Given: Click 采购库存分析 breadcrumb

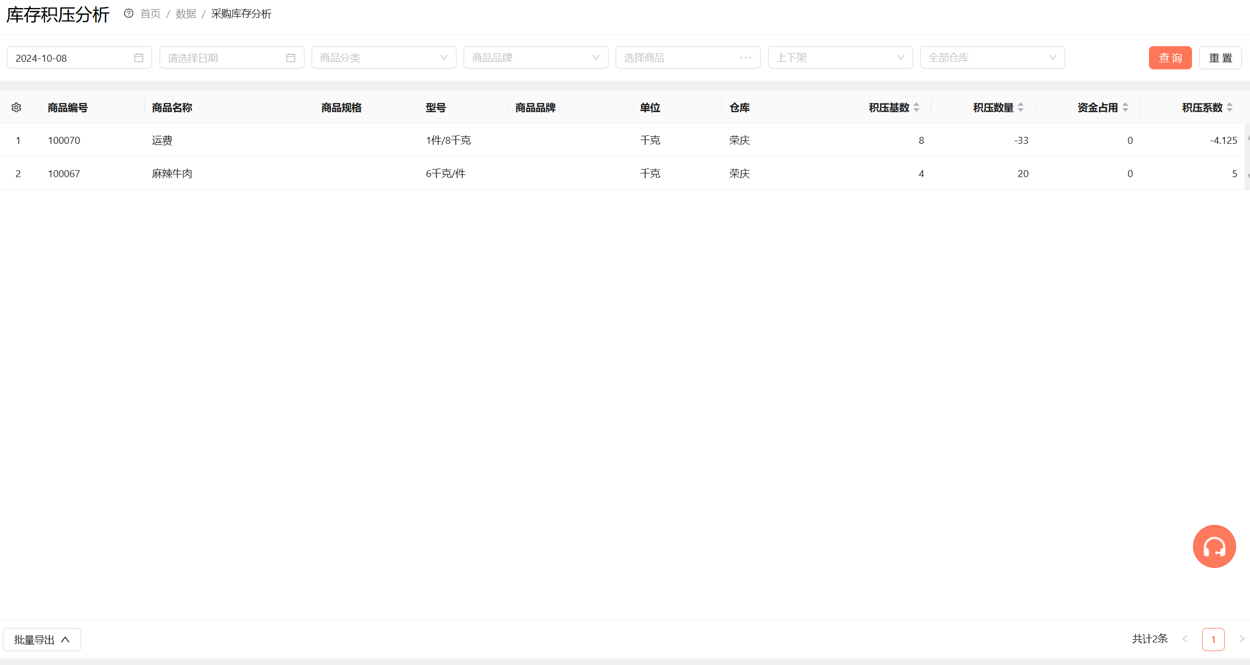Looking at the screenshot, I should point(241,13).
